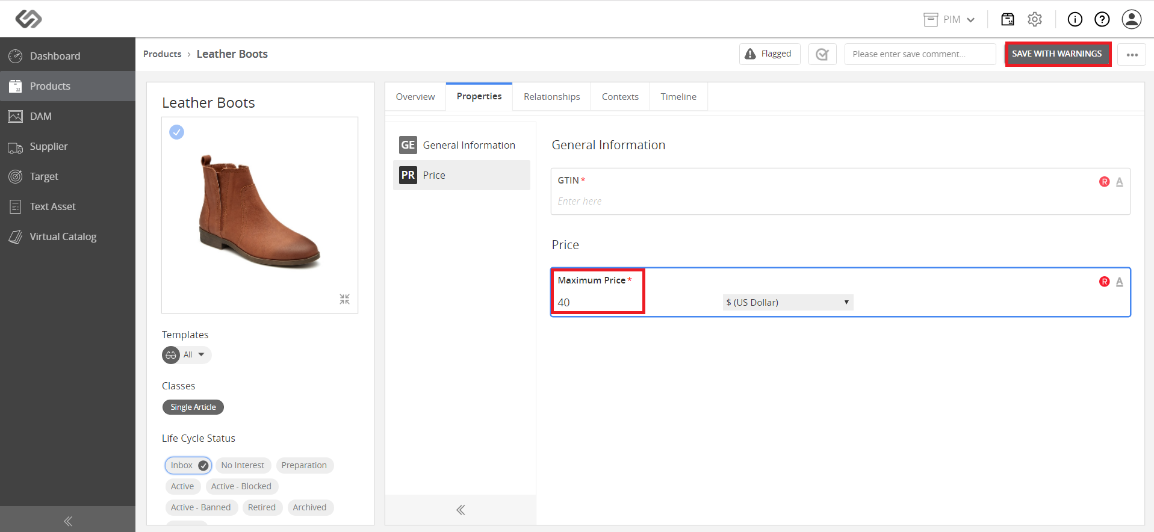Screen dimensions: 1154x532
Task: Select the Active - Banned status
Action: click(x=200, y=507)
